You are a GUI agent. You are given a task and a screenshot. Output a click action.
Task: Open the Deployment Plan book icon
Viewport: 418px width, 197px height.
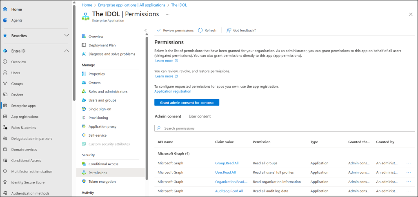point(84,45)
